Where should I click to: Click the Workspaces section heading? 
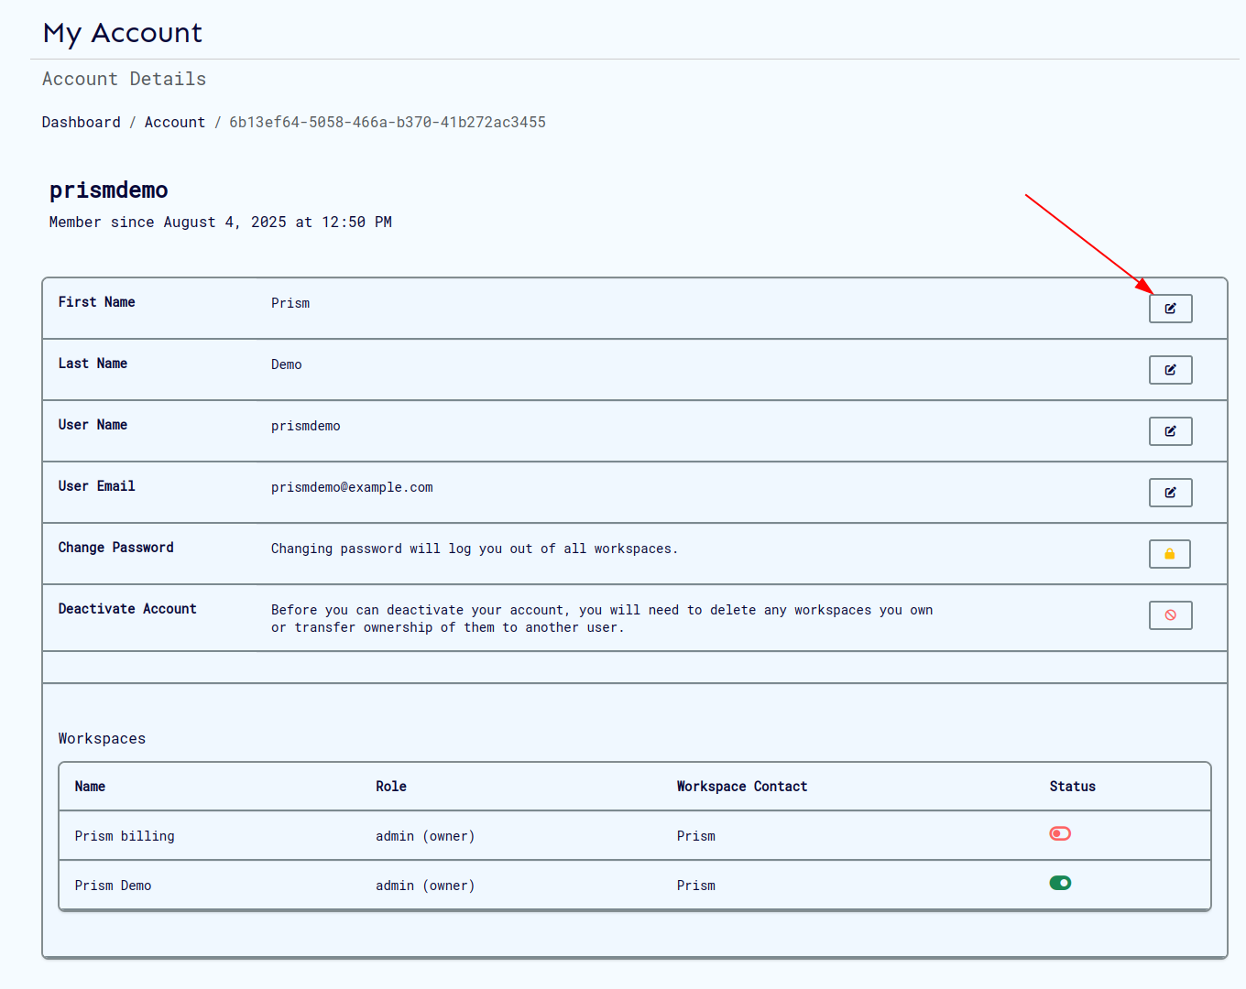coord(102,739)
